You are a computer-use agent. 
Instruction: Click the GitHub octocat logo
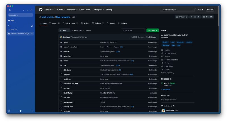point(41,10)
